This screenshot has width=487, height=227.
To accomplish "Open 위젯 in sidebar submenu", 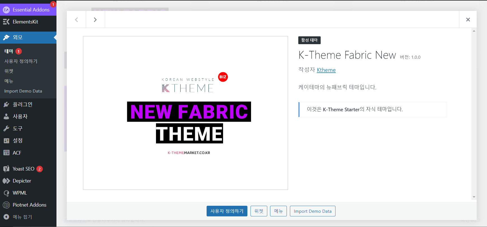I will (9, 71).
